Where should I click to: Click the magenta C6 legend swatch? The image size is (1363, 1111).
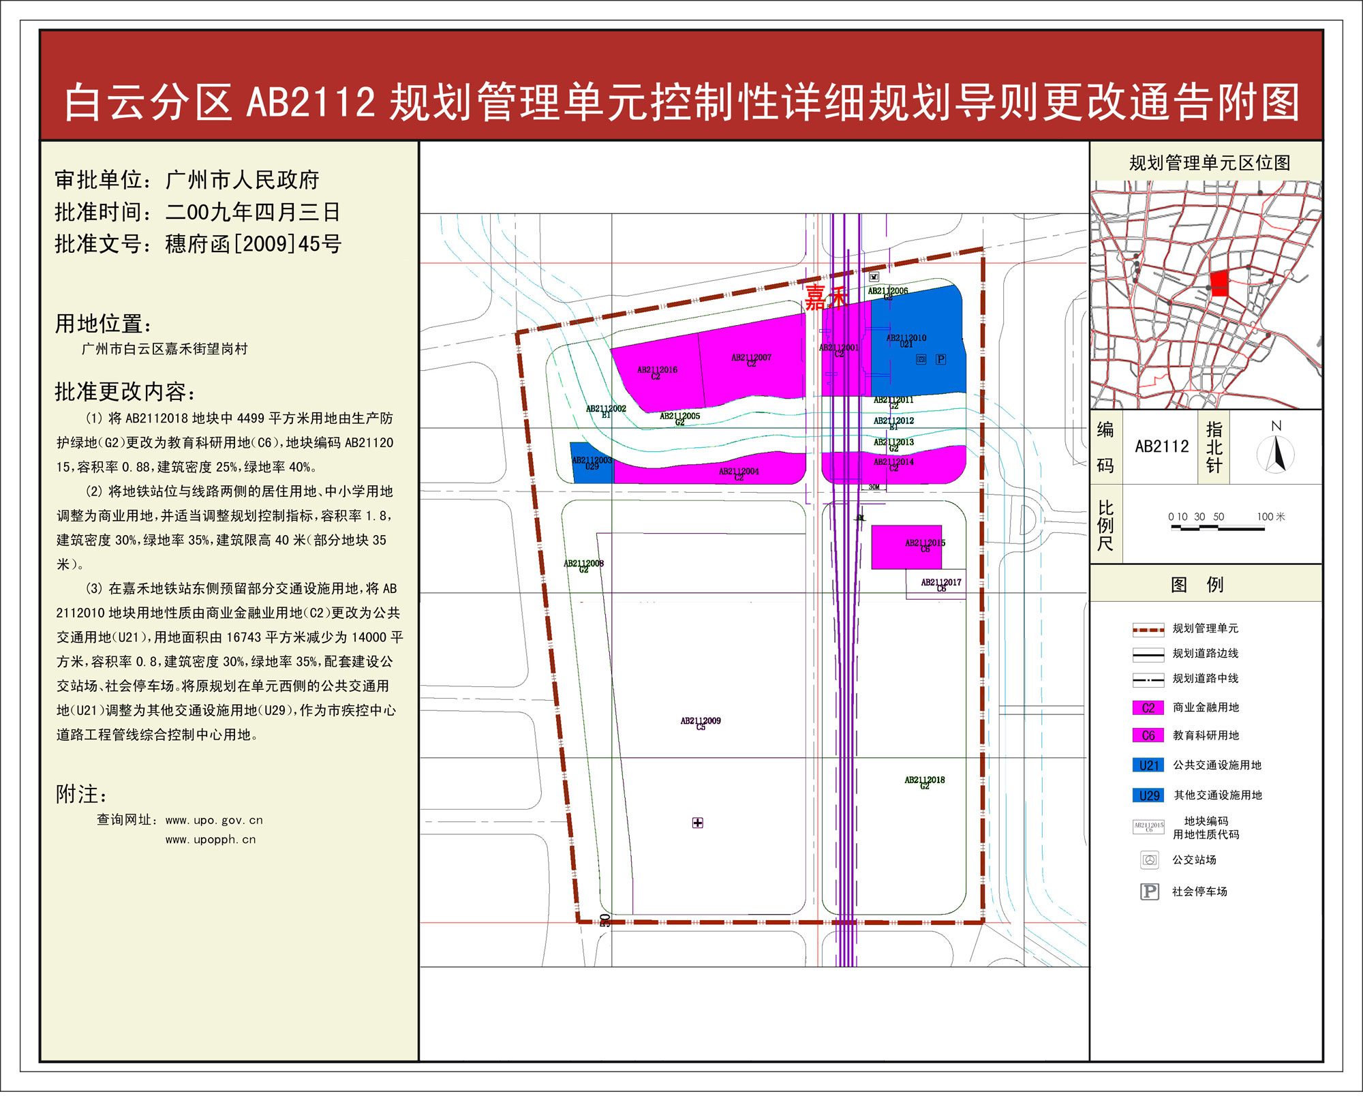[1148, 735]
